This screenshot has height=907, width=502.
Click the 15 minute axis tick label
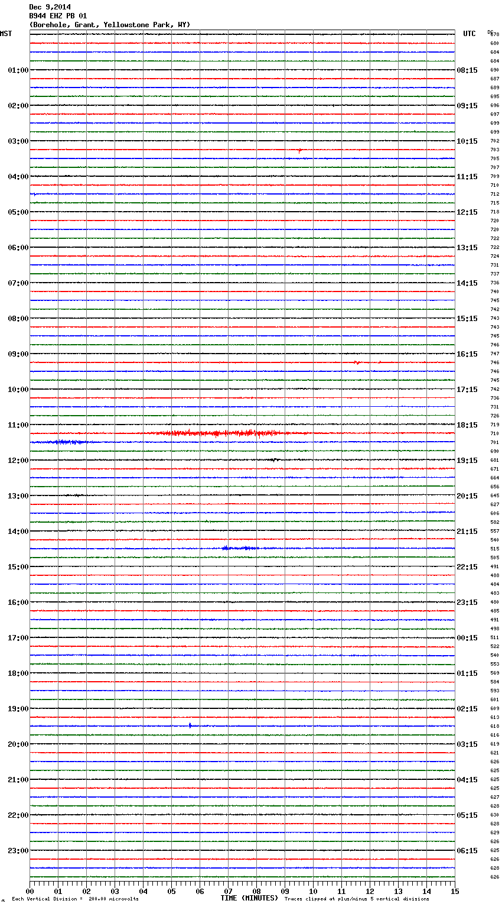tap(455, 891)
